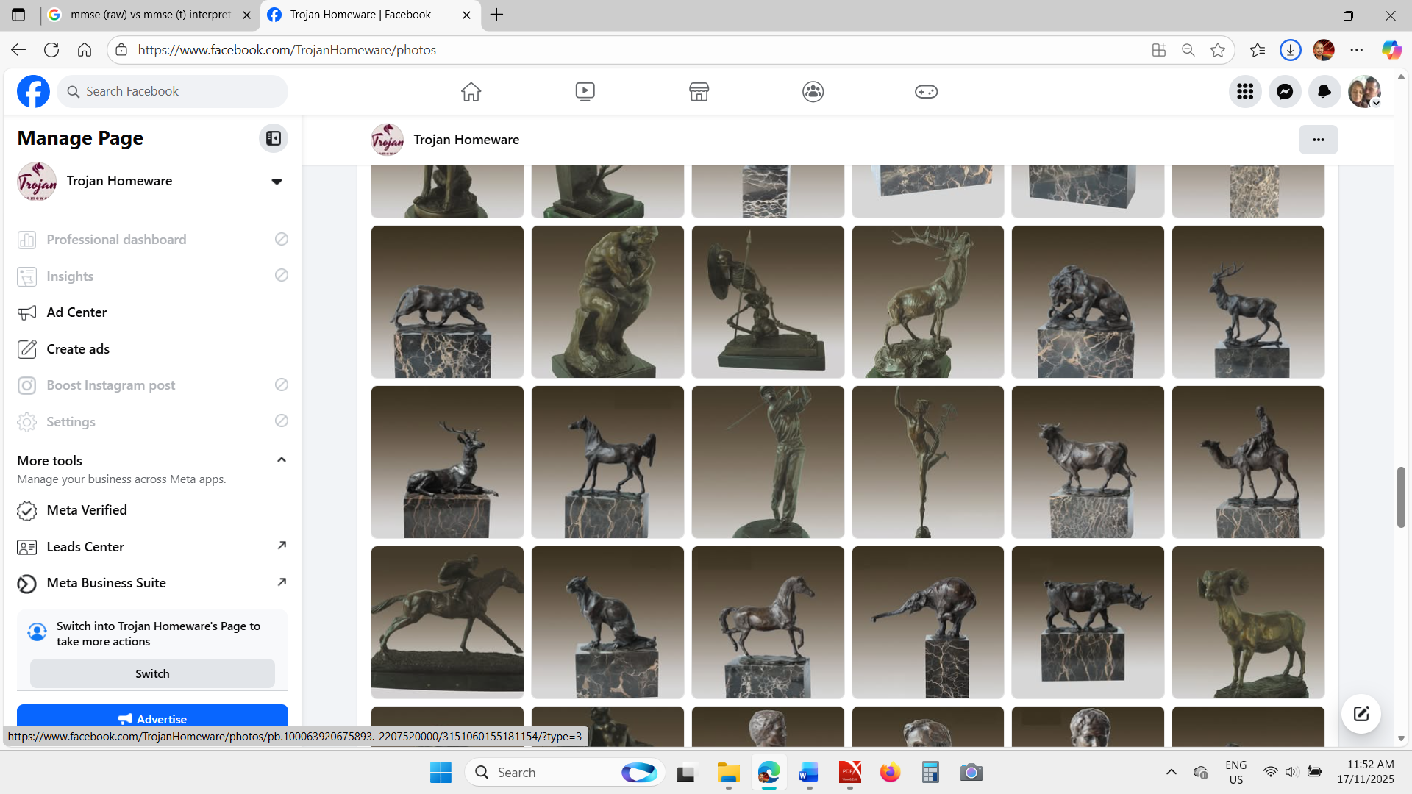Click the Switch button
1412x794 pixels.
152,673
